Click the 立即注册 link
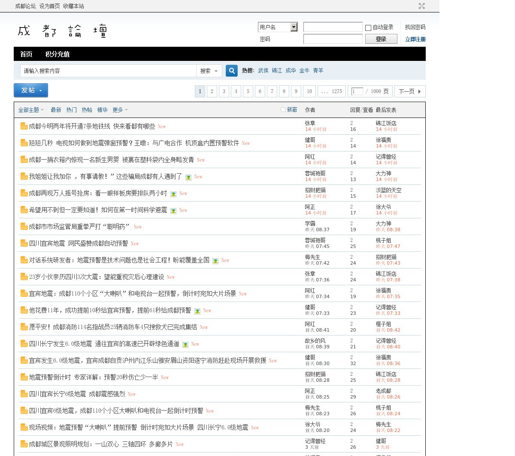Screen dimensions: 515x456 pos(415,39)
